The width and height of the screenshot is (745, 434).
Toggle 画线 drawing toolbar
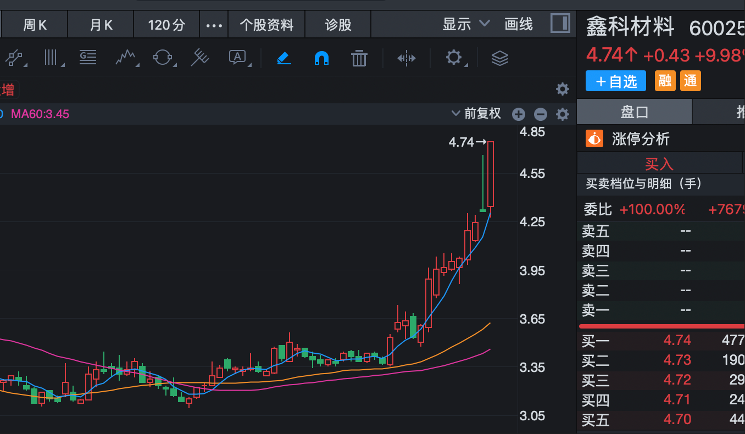click(519, 24)
